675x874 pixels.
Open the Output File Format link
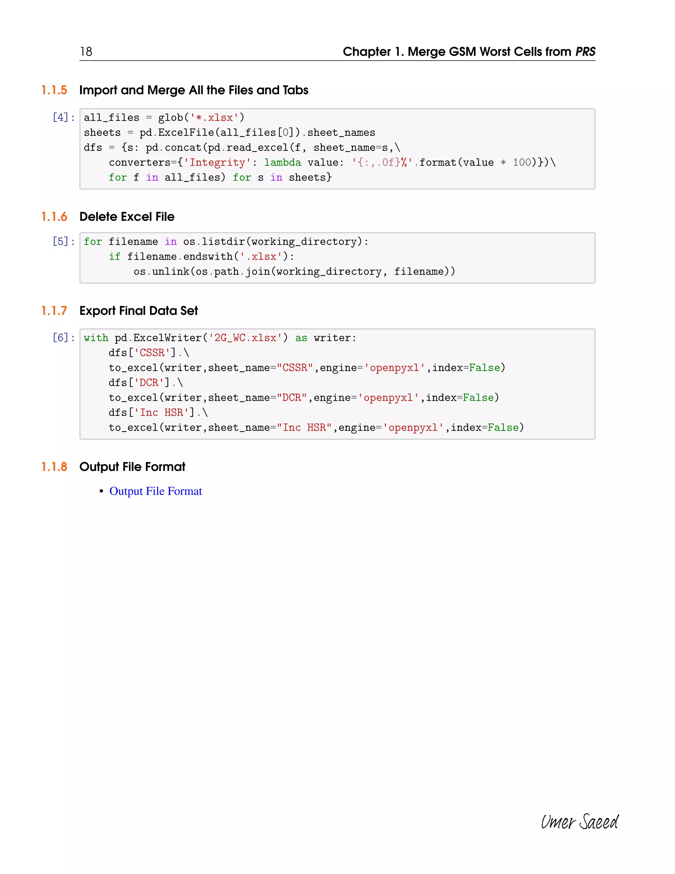click(156, 491)
